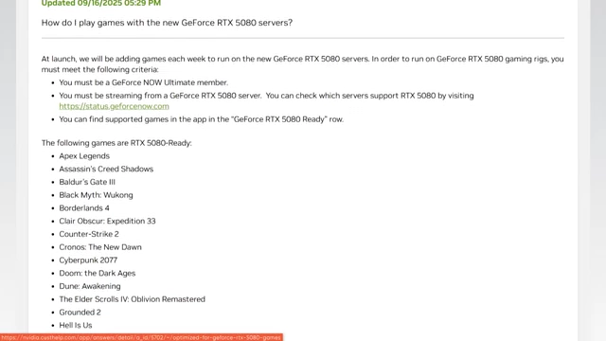Viewport: 606px width, 341px height.
Task: Click 'The following games are RTX 5080-Ready' line
Action: (x=116, y=143)
